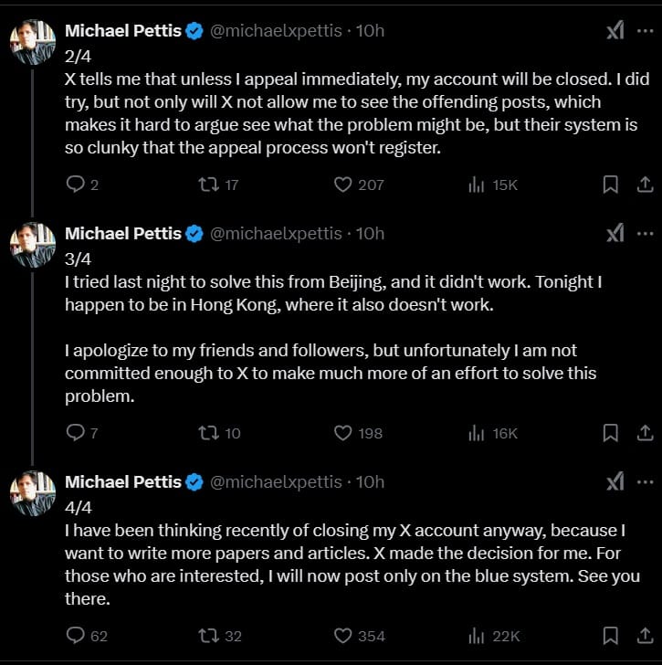The image size is (662, 665).
Task: Open the 10h timestamp of the 3/4 post
Action: coord(370,234)
